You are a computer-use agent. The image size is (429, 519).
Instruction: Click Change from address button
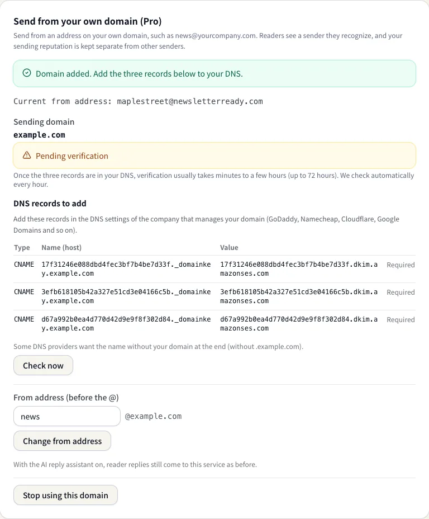62,441
